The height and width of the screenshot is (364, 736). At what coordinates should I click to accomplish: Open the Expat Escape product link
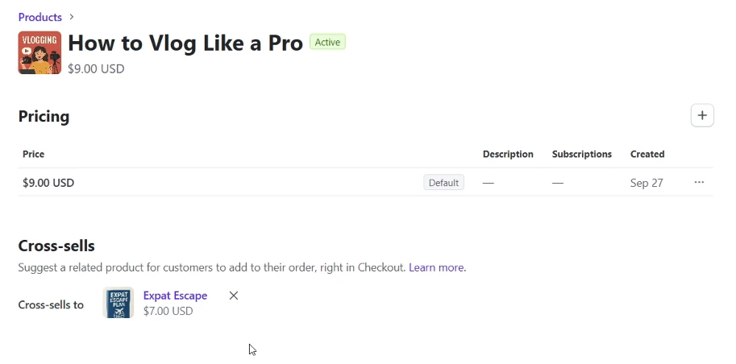coord(175,296)
